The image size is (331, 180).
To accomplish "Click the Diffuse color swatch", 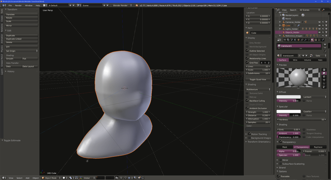I will click(x=288, y=97).
